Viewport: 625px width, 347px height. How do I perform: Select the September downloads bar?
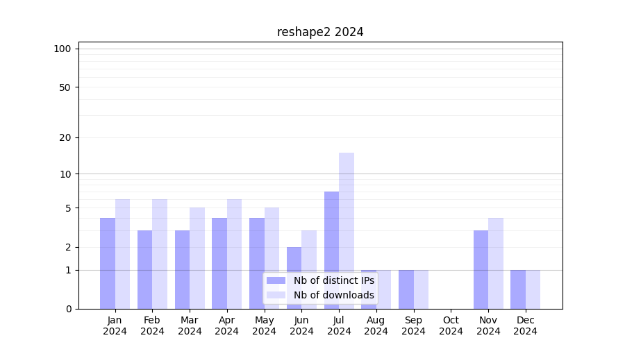(x=421, y=289)
